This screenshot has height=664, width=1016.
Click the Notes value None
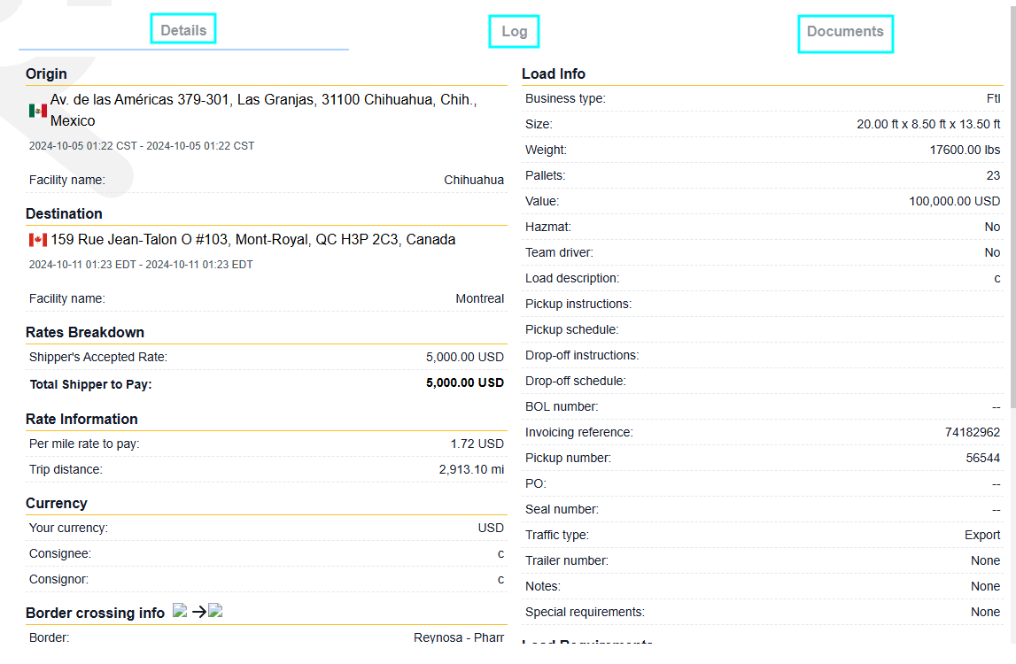pyautogui.click(x=986, y=586)
